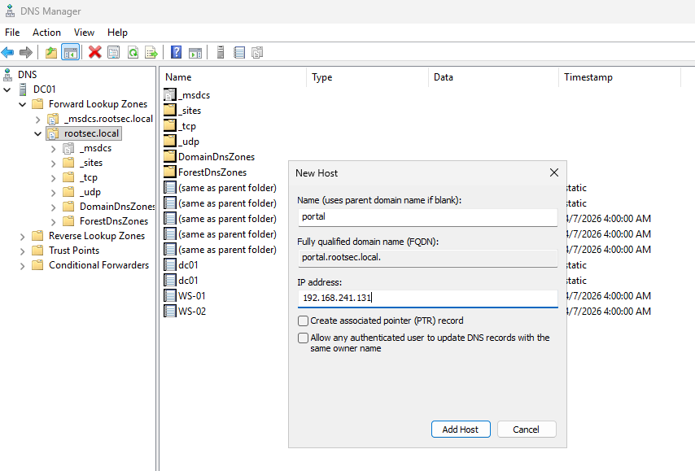Viewport: 695px width, 471px height.
Task: Click the last toolbar icon with stacked pages
Action: click(257, 52)
